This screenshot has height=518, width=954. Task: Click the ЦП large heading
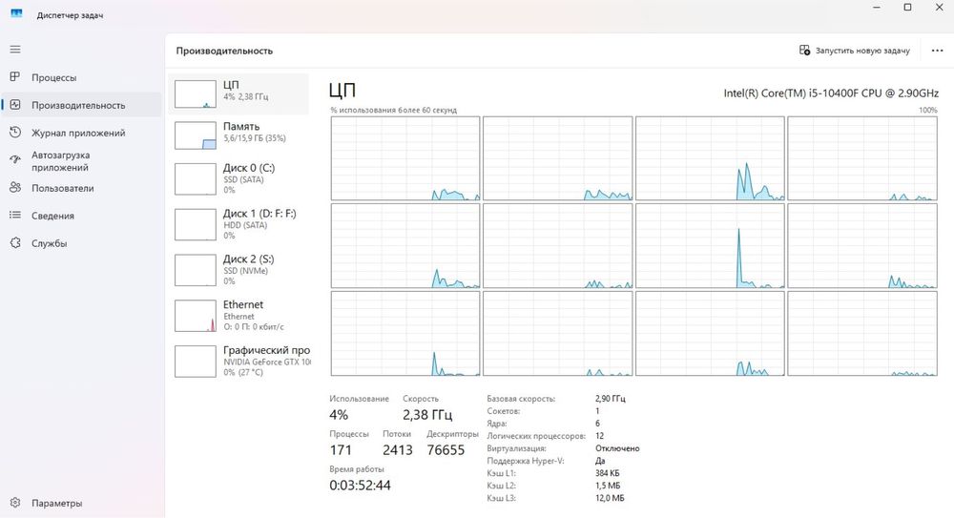(342, 90)
